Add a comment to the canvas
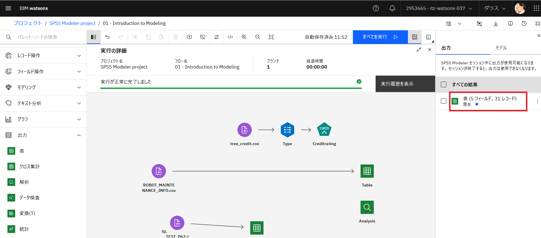This screenshot has width=541, height=238. (x=189, y=37)
